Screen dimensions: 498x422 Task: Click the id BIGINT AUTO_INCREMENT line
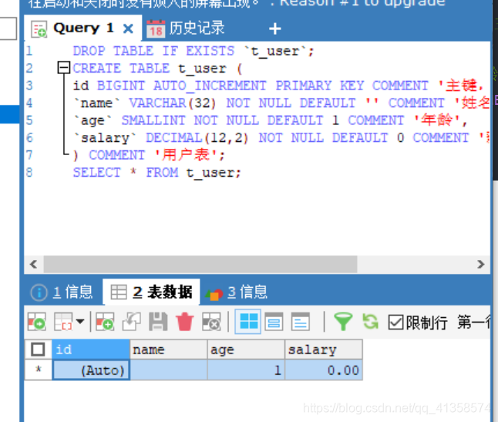278,86
